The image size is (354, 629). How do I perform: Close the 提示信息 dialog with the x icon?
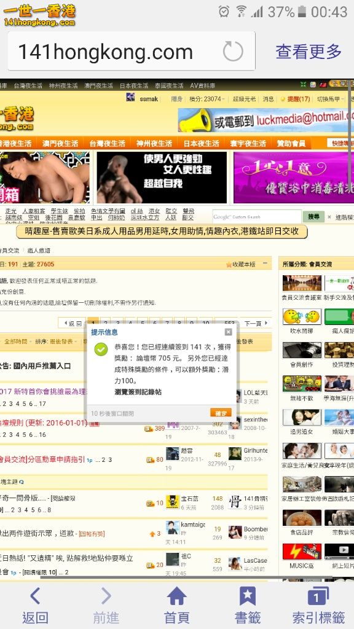click(229, 332)
